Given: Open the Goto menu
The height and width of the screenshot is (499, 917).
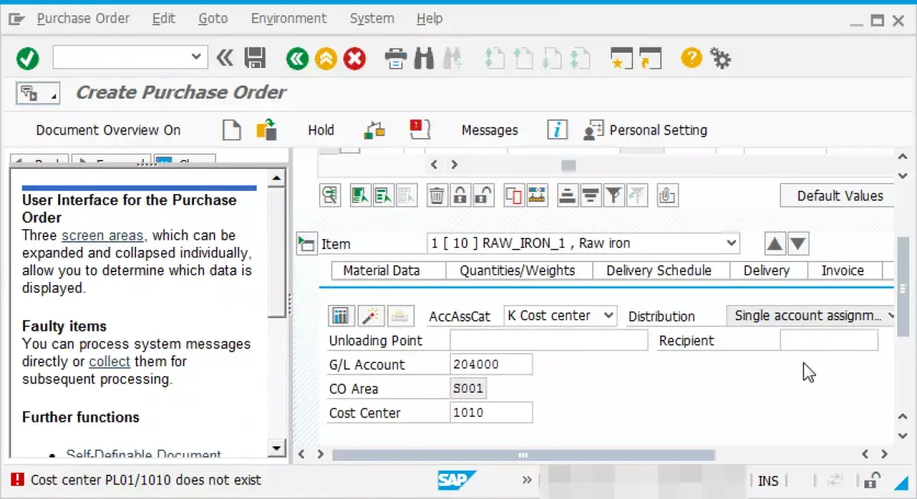Looking at the screenshot, I should pyautogui.click(x=213, y=18).
